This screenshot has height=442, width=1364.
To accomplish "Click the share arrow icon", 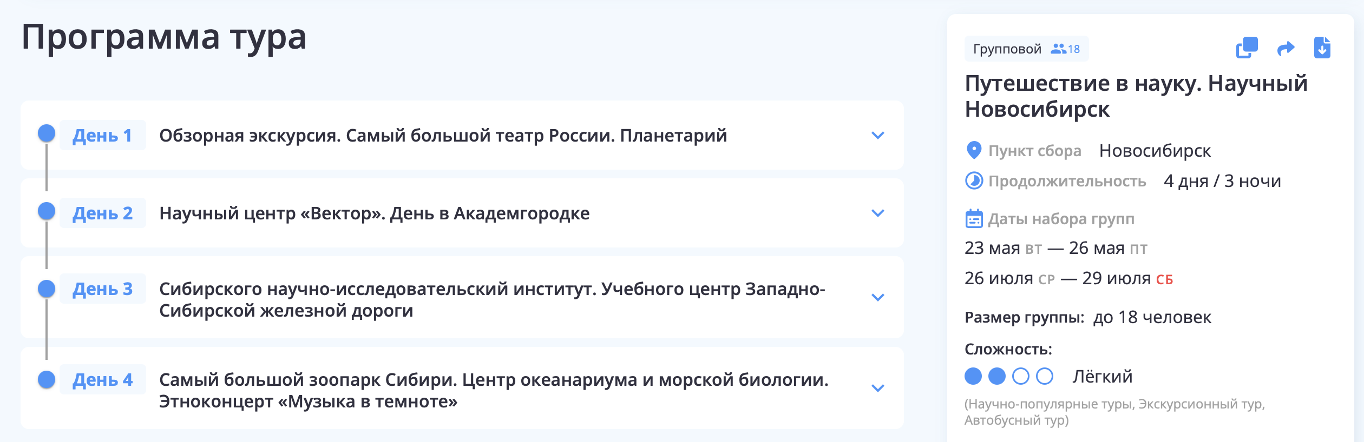I will (x=1286, y=49).
